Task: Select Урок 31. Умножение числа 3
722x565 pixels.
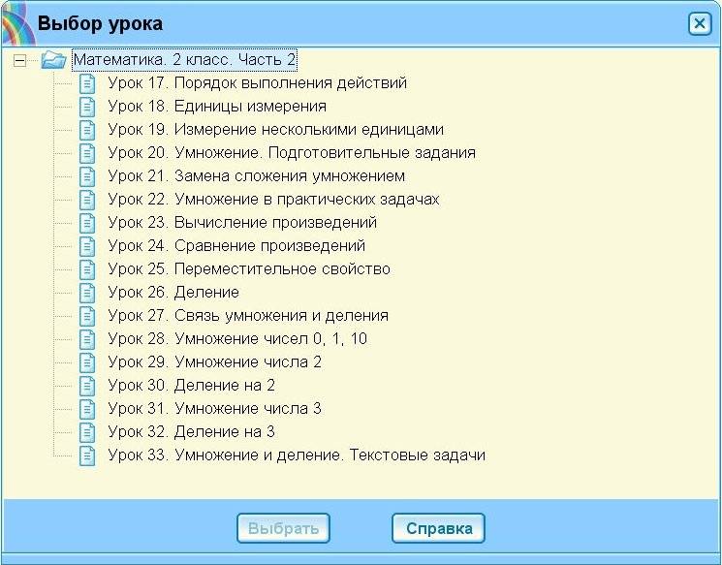Action: pos(214,409)
